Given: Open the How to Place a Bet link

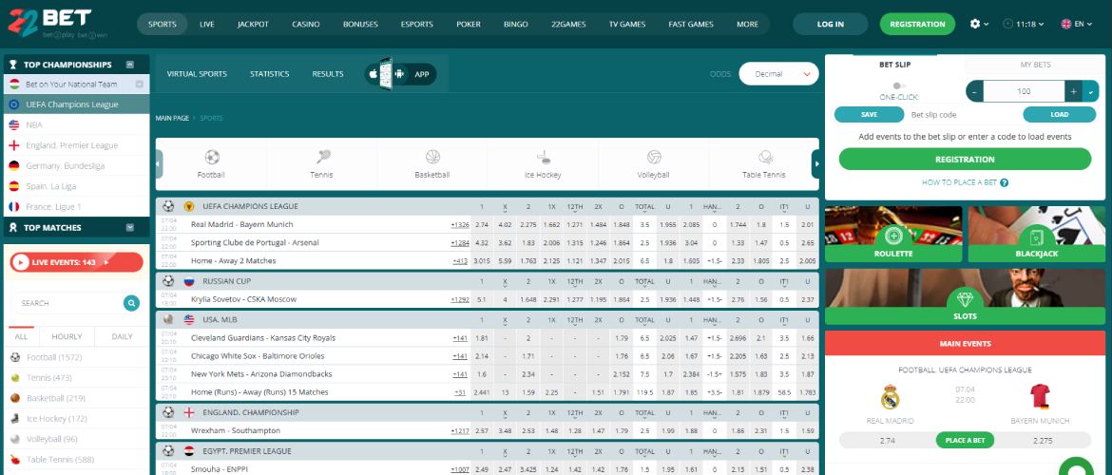Looking at the screenshot, I should click(959, 183).
